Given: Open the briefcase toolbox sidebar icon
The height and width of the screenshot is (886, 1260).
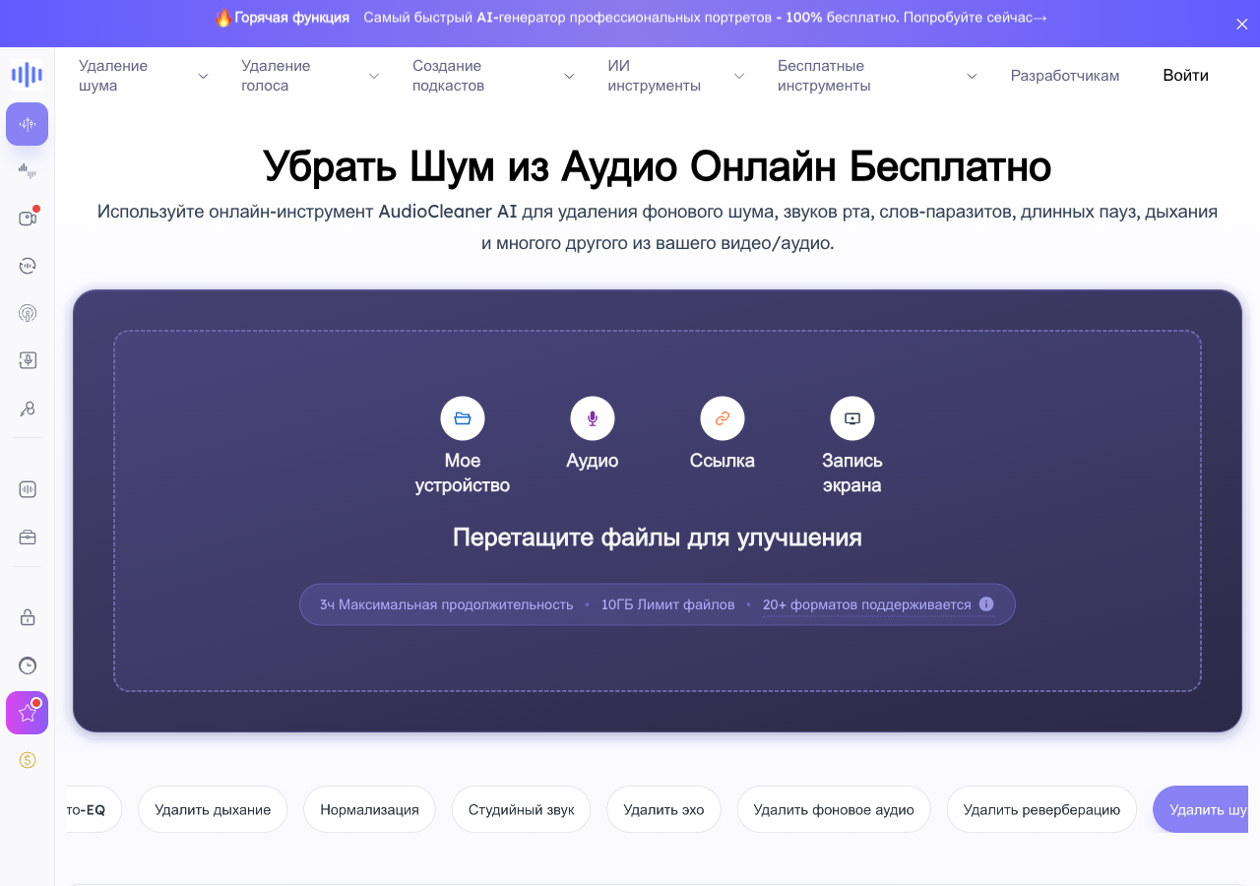Looking at the screenshot, I should pyautogui.click(x=28, y=537).
